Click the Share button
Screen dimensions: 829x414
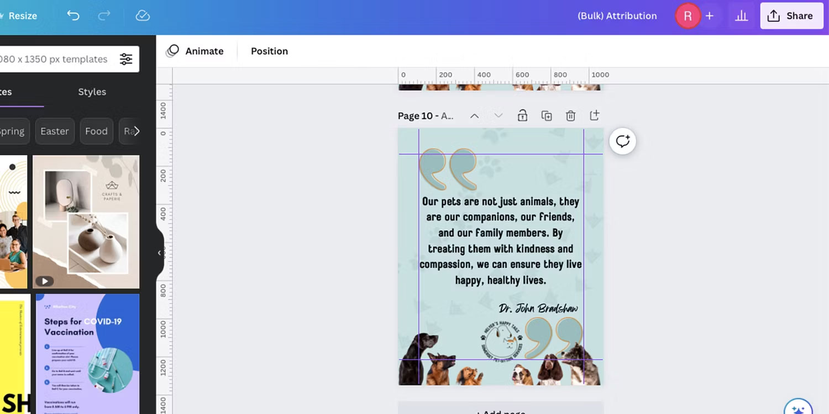pyautogui.click(x=791, y=15)
